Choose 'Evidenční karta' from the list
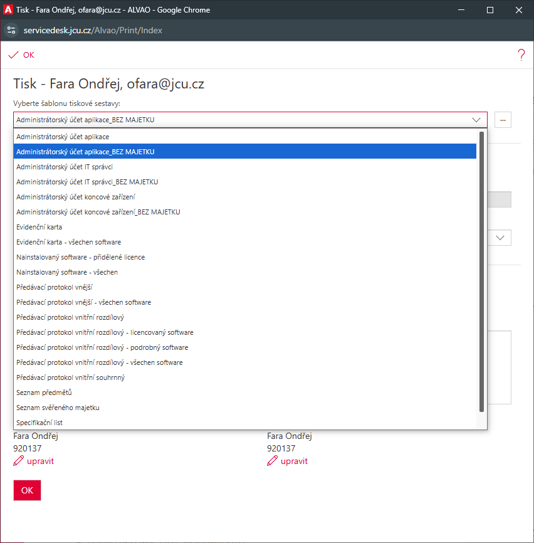This screenshot has height=543, width=534. (x=39, y=227)
